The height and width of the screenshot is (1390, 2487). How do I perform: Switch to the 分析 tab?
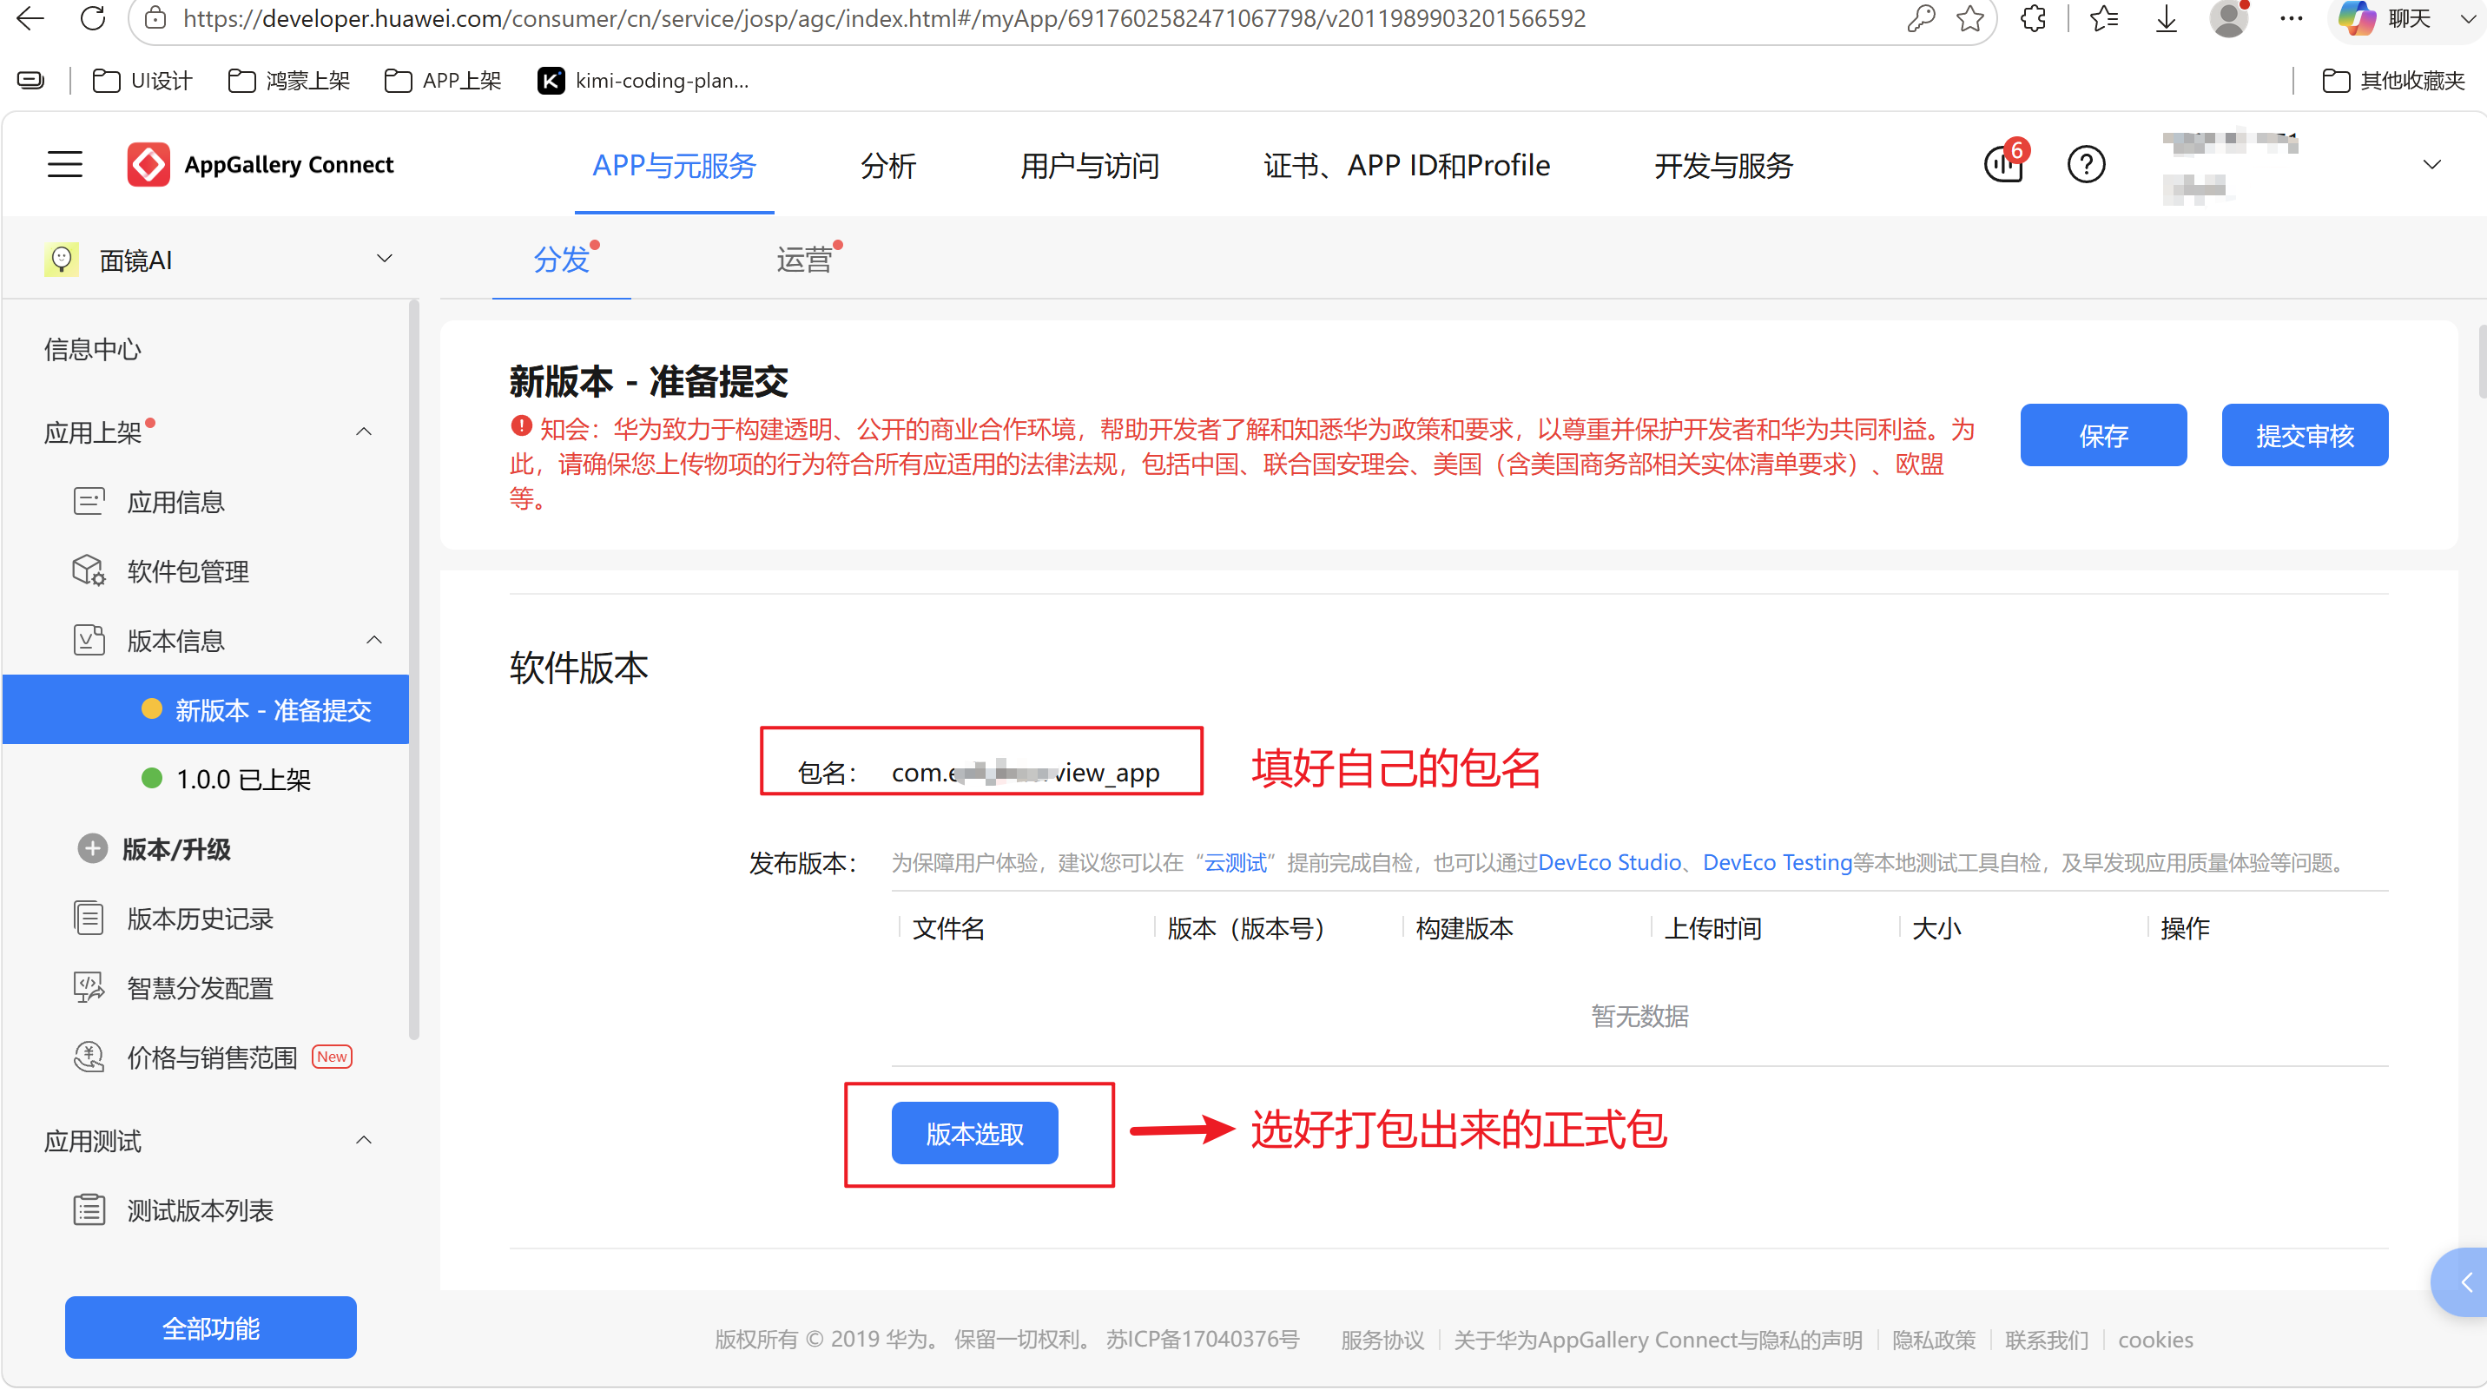pos(888,165)
